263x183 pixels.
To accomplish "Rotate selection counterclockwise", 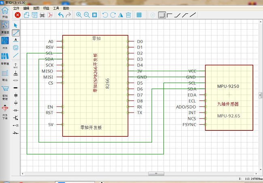I will [105, 15].
